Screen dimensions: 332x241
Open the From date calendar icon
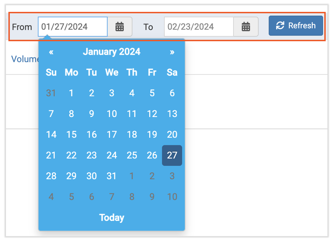(x=120, y=27)
